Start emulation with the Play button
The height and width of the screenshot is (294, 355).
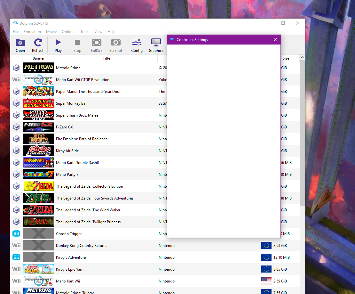point(58,45)
